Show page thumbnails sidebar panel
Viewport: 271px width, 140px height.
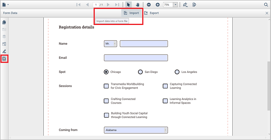[4, 22]
